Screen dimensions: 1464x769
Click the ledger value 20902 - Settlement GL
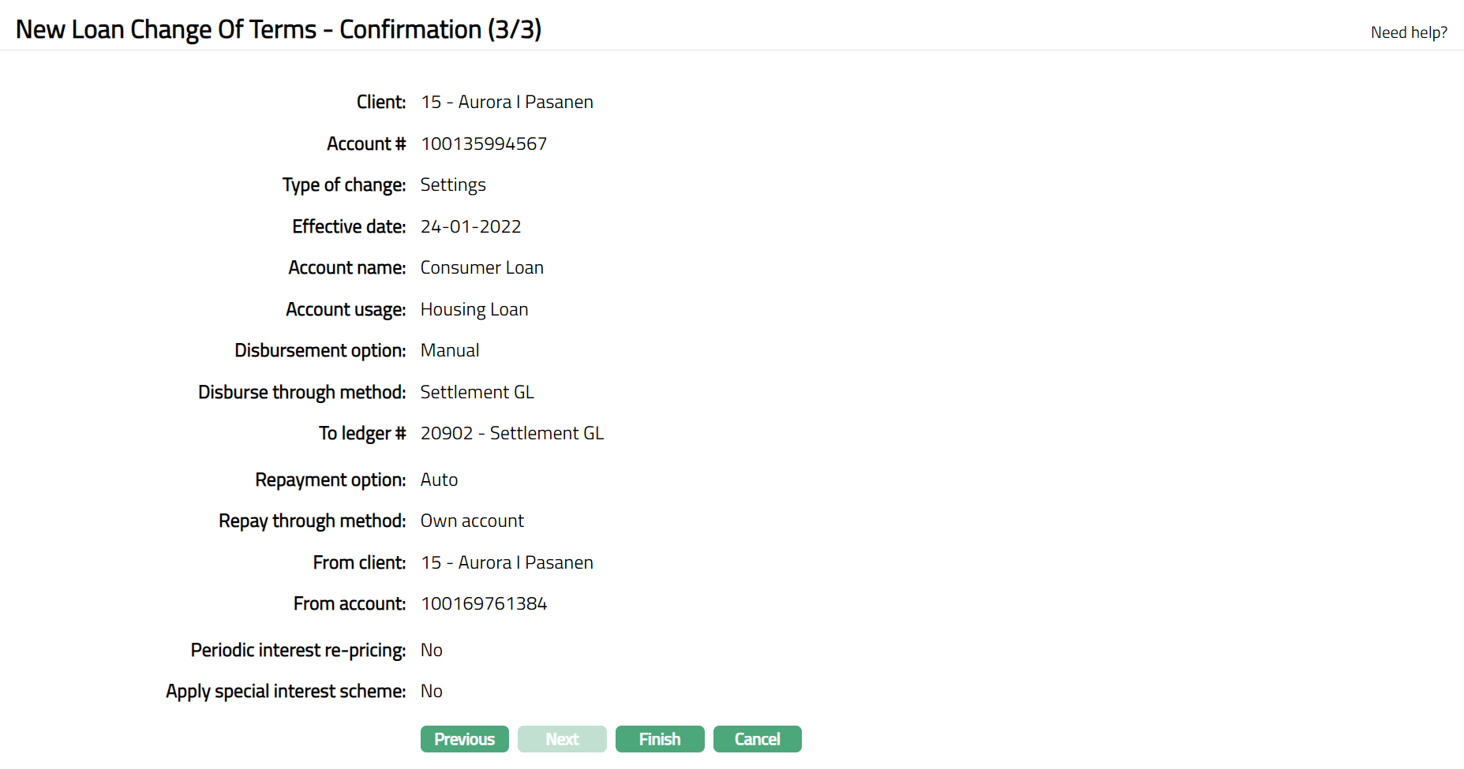tap(511, 433)
